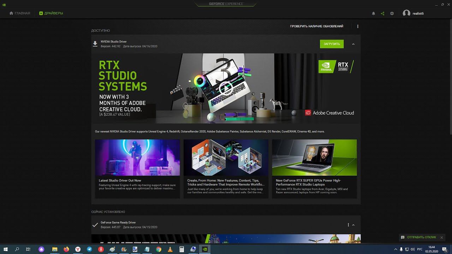Click the installed checkmark for Game Ready Driver

(95, 225)
